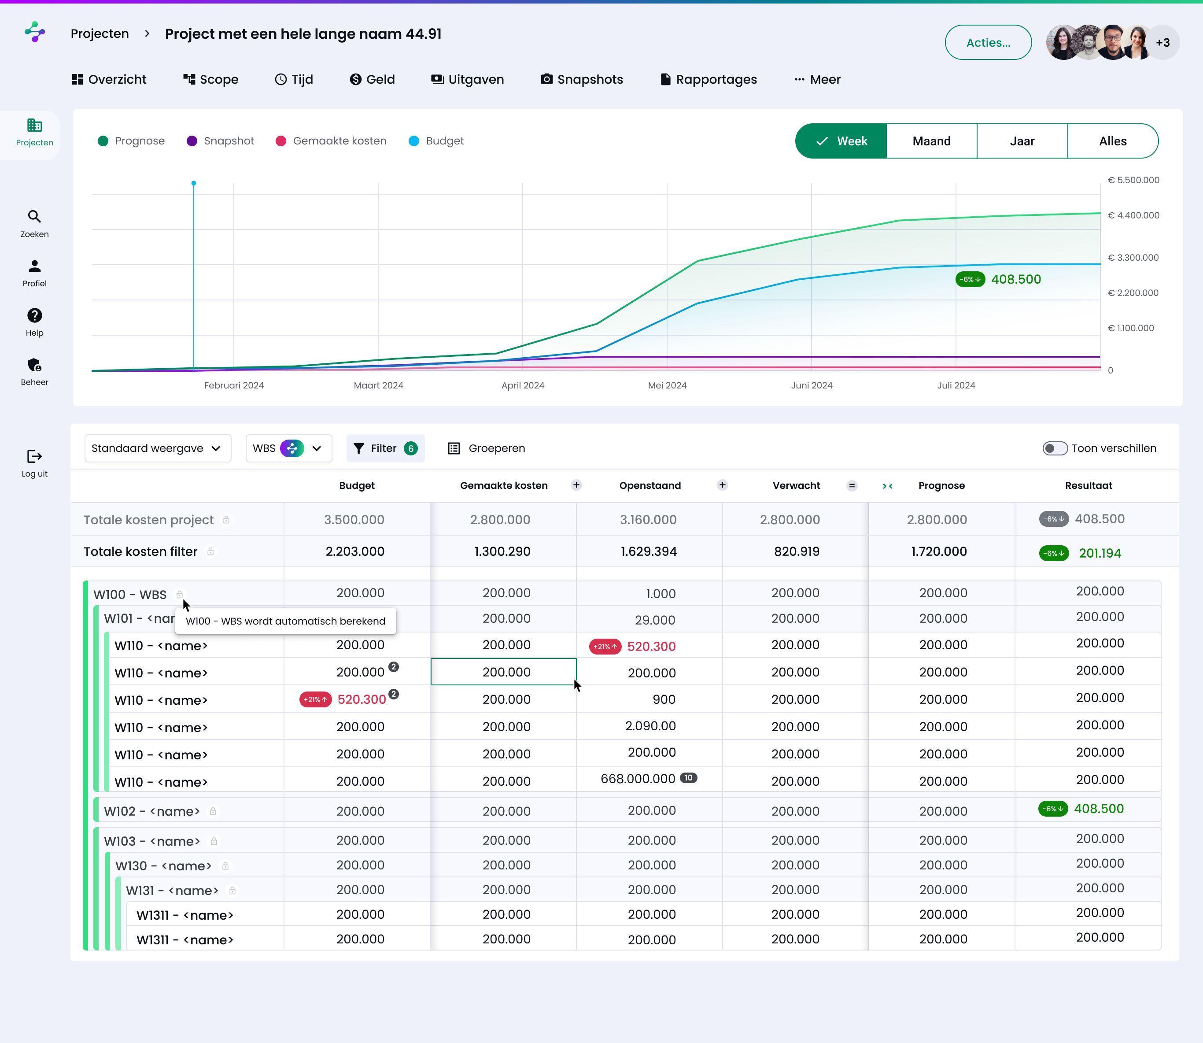
Task: Go to the Geld tab
Action: tap(372, 79)
